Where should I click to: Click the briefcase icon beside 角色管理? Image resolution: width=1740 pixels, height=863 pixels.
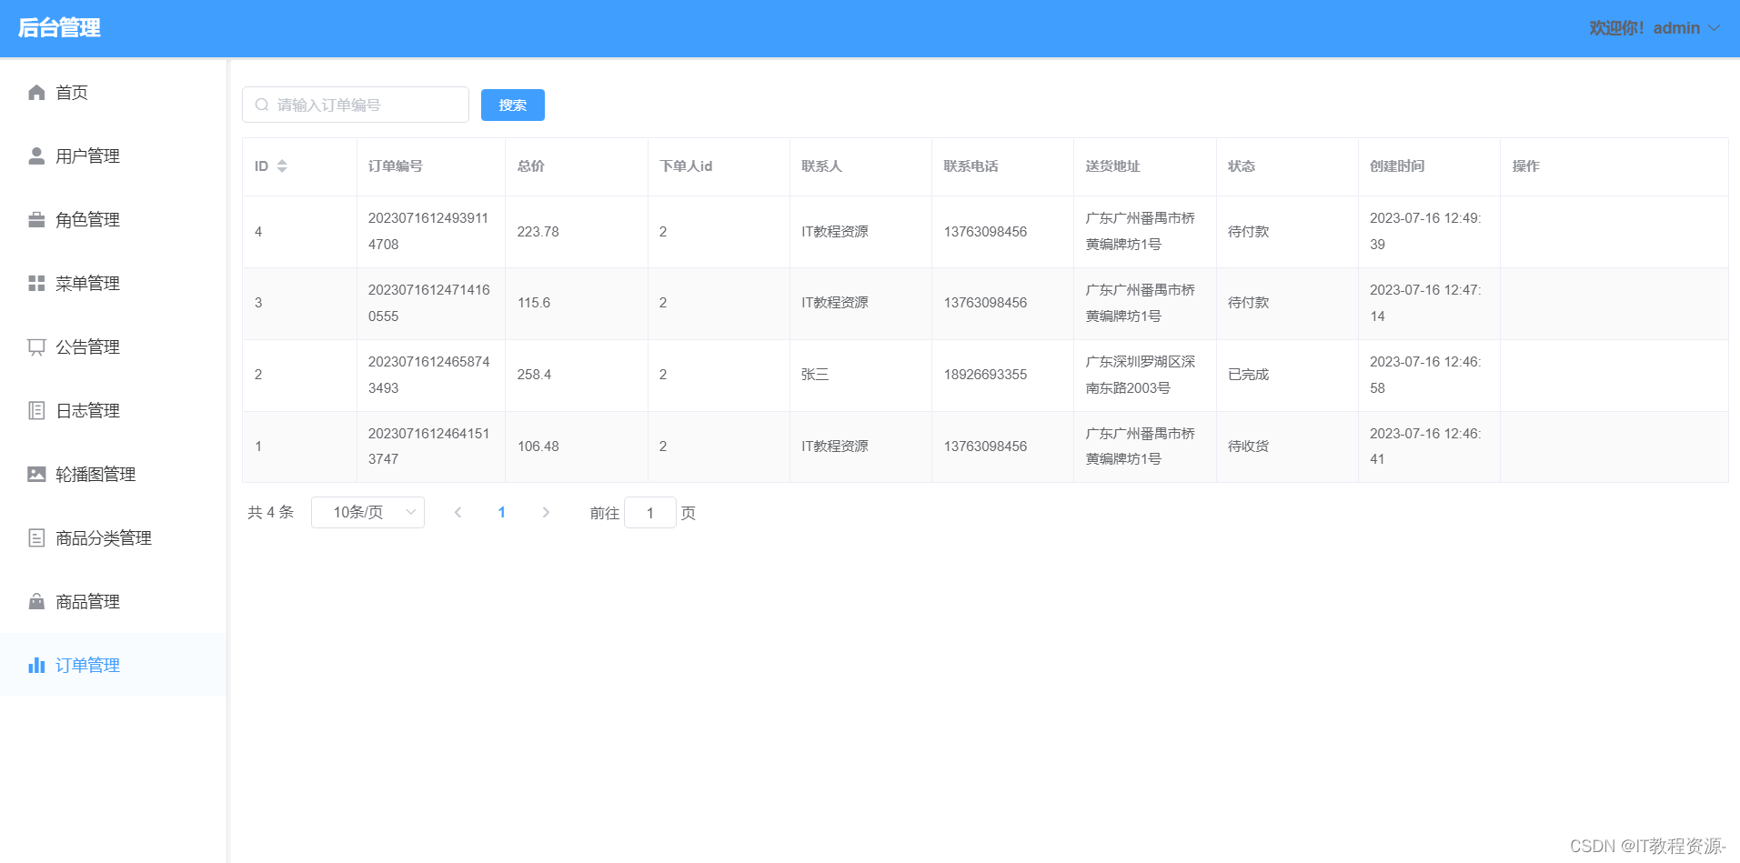click(36, 220)
